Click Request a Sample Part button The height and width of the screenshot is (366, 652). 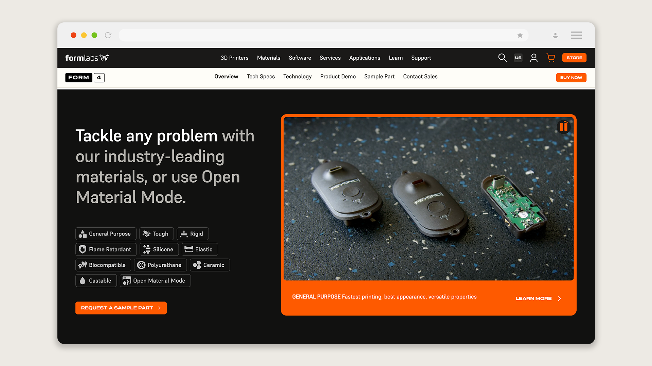tap(121, 308)
